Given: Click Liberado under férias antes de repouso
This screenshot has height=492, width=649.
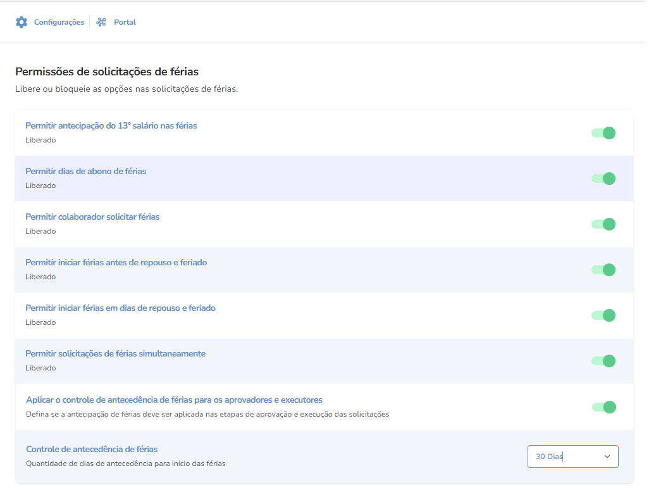Looking at the screenshot, I should coord(40,277).
